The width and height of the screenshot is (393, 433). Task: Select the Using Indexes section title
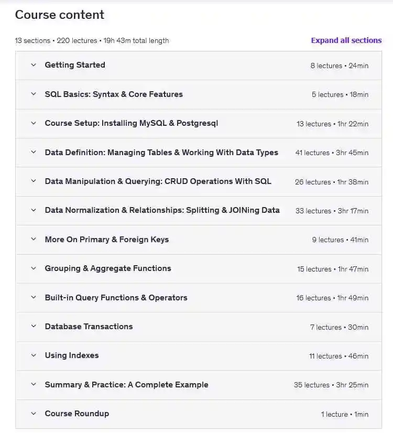[x=72, y=355]
